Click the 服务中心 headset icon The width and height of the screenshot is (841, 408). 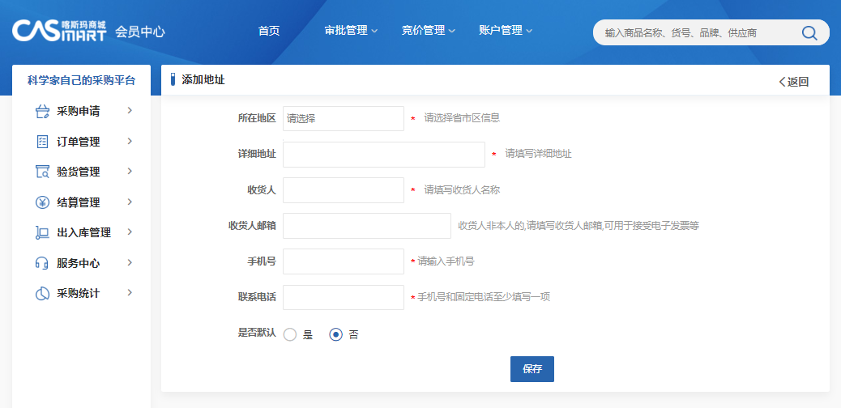pos(43,263)
